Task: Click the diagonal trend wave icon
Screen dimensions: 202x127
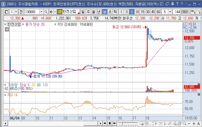Action: pos(170,124)
